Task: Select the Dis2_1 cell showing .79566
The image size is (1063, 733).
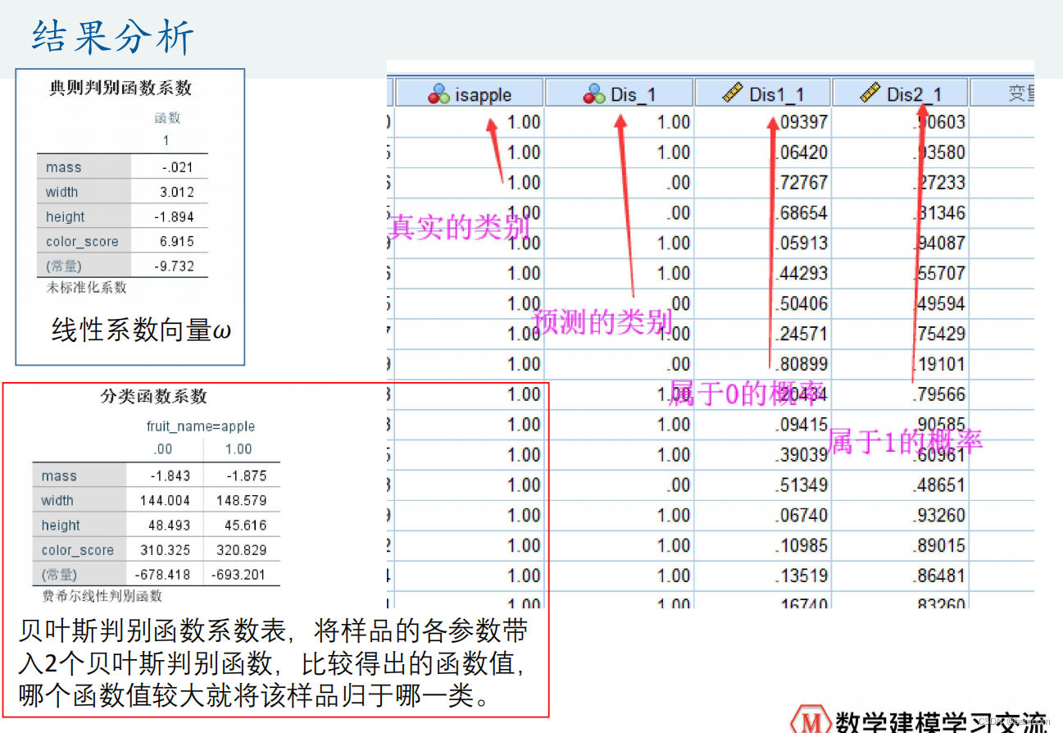Action: point(901,394)
